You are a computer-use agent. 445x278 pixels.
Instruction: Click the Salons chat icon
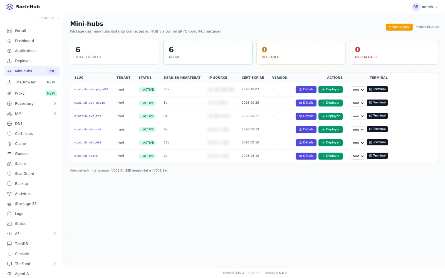pyautogui.click(x=9, y=164)
